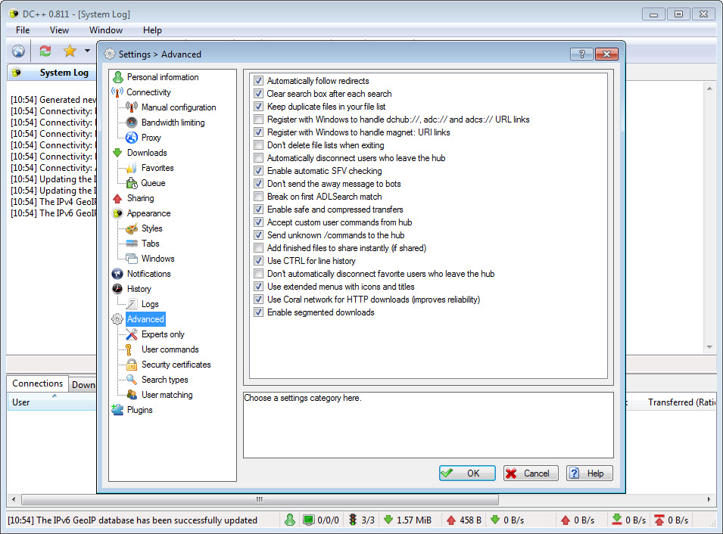Open the Styles palette icon

pyautogui.click(x=132, y=228)
